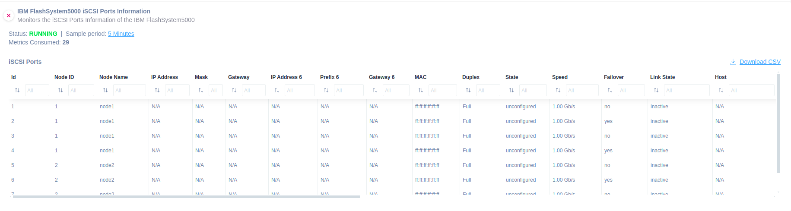Viewport: 791px width, 211px height.
Task: Focus the IP Address 6 filter field
Action: pos(300,90)
